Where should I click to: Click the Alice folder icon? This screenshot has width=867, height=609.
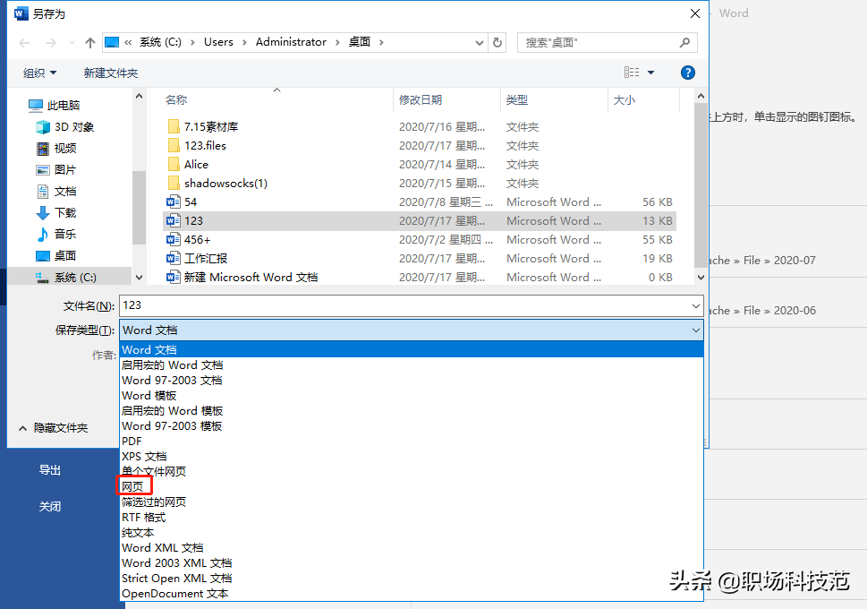pyautogui.click(x=174, y=165)
